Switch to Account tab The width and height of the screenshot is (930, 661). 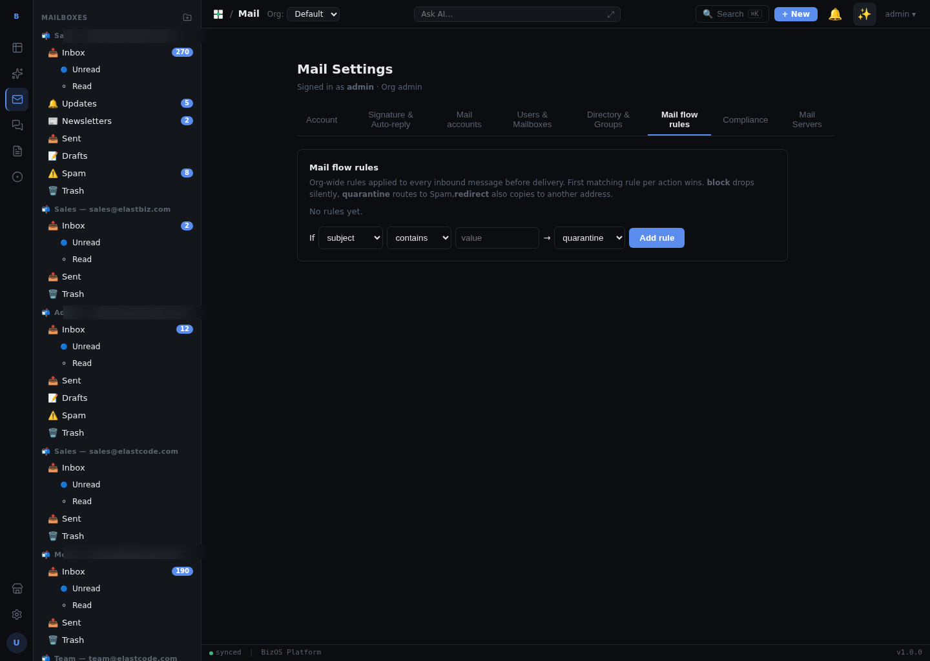point(322,120)
